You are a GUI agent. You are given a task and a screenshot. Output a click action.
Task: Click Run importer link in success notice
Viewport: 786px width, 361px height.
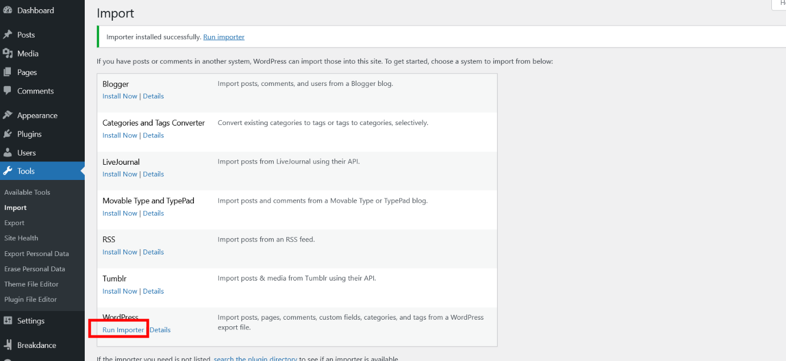coord(224,37)
